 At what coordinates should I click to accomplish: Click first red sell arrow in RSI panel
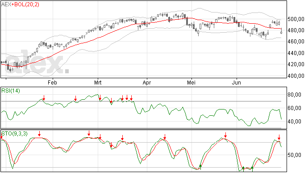click(44, 98)
